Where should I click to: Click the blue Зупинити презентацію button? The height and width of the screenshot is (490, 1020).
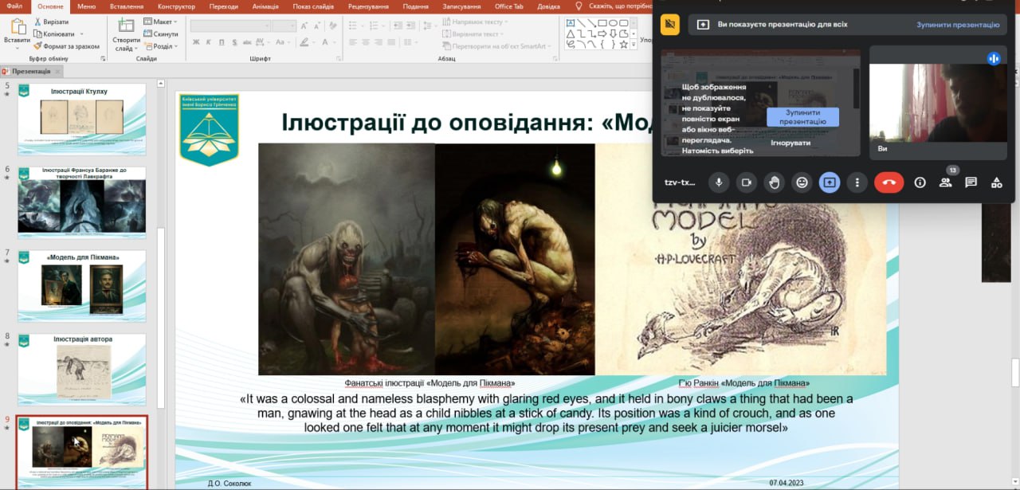coord(802,117)
